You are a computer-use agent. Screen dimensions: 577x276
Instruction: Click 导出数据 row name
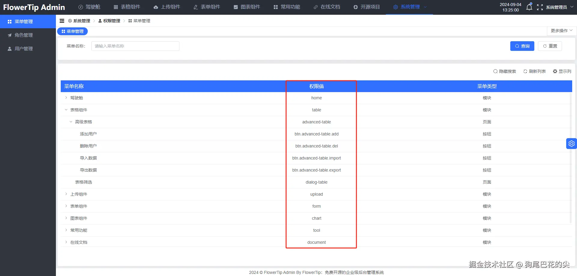(x=88, y=170)
